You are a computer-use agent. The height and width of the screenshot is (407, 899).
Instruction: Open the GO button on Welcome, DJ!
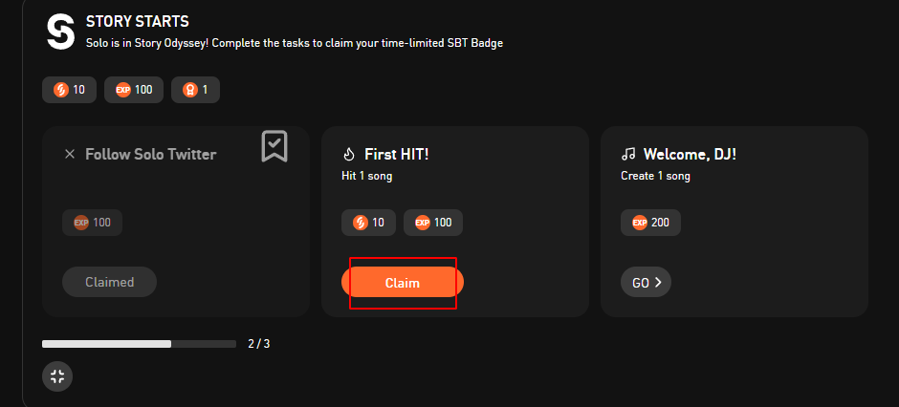(647, 282)
